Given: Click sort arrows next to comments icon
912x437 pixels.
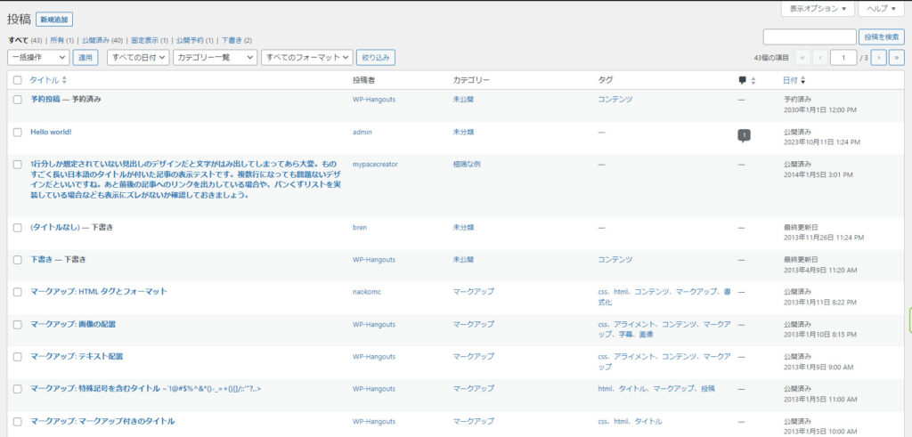Looking at the screenshot, I should tap(753, 80).
